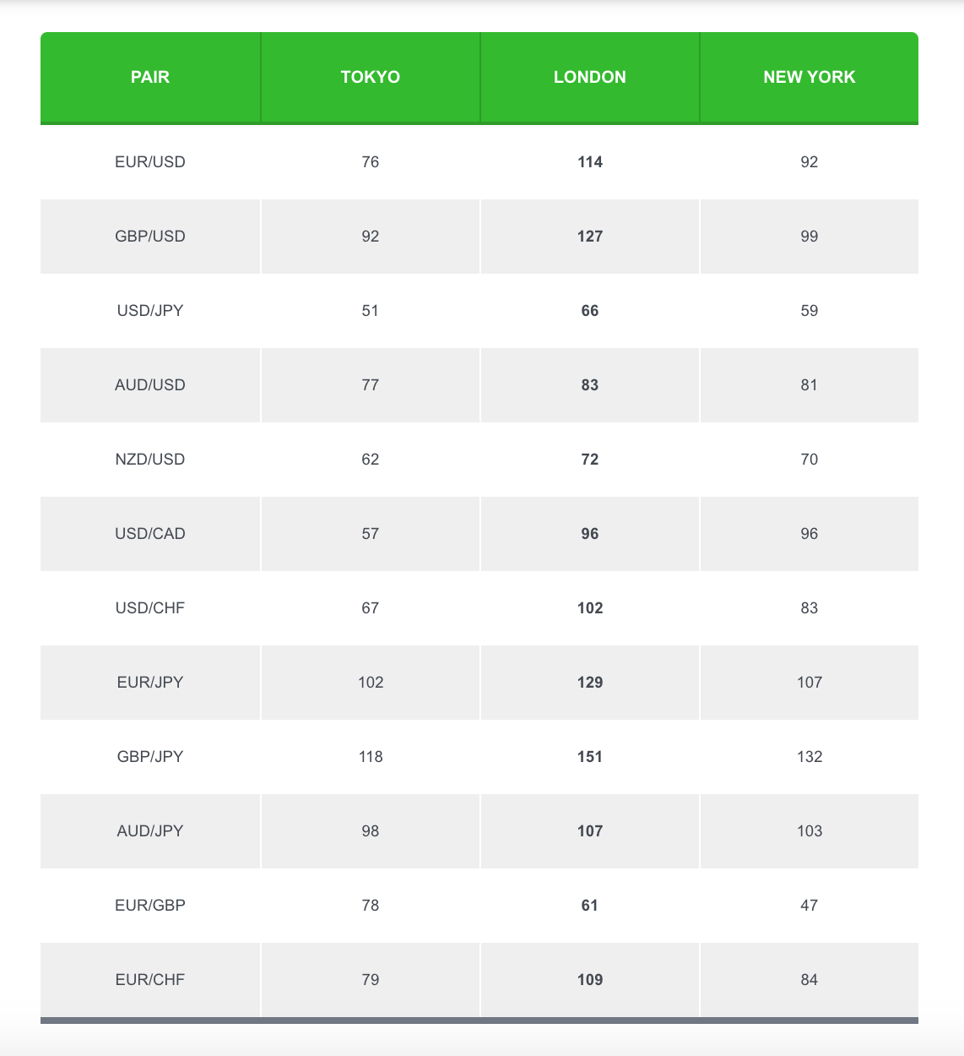Click GBP/JPY London value 151
964x1056 pixels.
590,757
